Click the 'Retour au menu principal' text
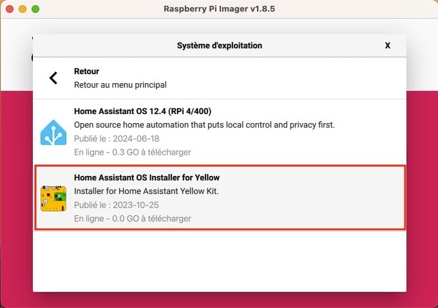This screenshot has width=438, height=308. (x=120, y=84)
